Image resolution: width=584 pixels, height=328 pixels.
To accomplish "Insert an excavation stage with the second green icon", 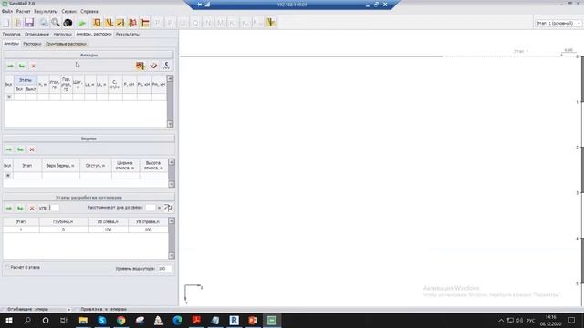I will tap(20, 209).
